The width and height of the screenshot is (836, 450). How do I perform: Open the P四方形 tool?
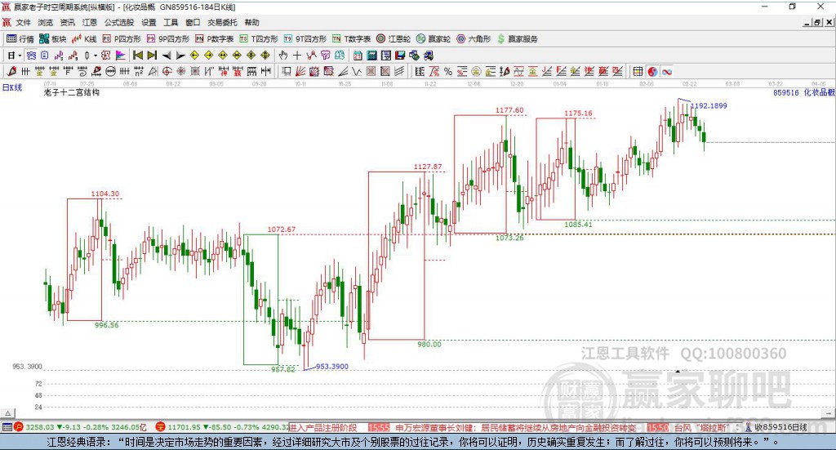pos(122,38)
